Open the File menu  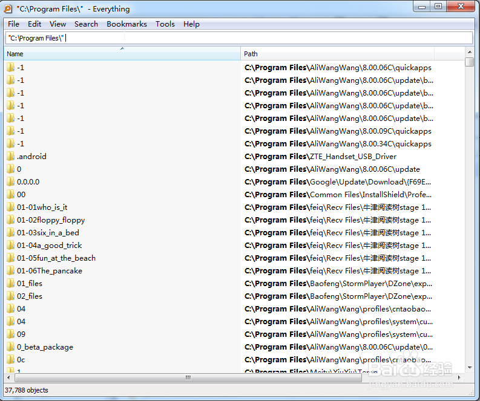click(x=13, y=24)
